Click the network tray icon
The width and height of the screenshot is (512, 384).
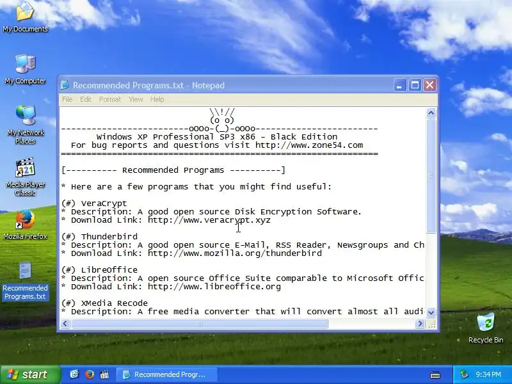click(464, 374)
